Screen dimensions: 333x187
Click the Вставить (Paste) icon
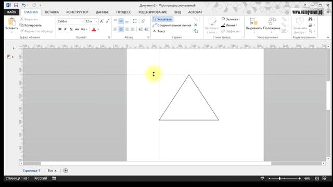(11, 22)
